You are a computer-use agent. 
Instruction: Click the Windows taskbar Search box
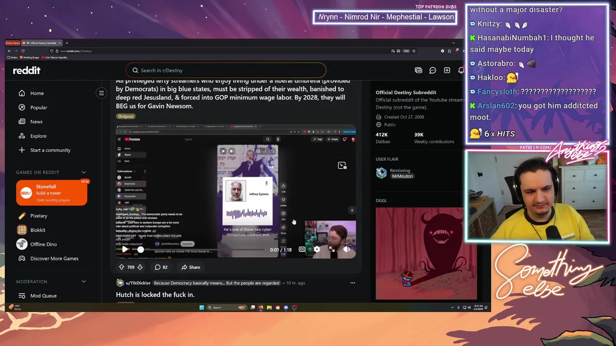(x=227, y=308)
